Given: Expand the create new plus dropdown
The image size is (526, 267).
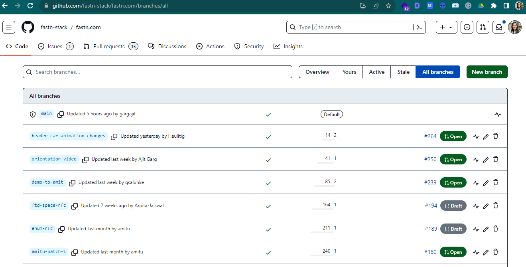Looking at the screenshot, I should (x=447, y=27).
